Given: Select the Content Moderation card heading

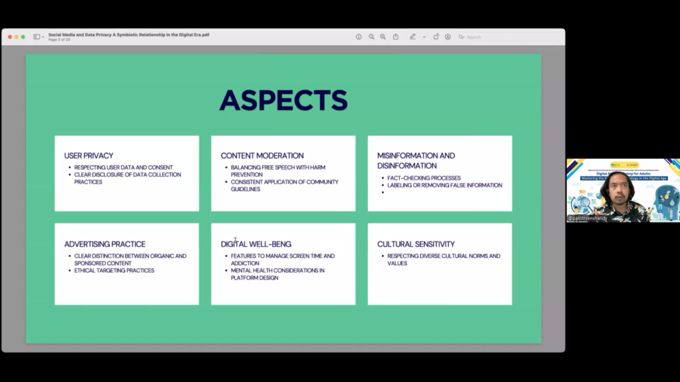Looking at the screenshot, I should pyautogui.click(x=262, y=156).
